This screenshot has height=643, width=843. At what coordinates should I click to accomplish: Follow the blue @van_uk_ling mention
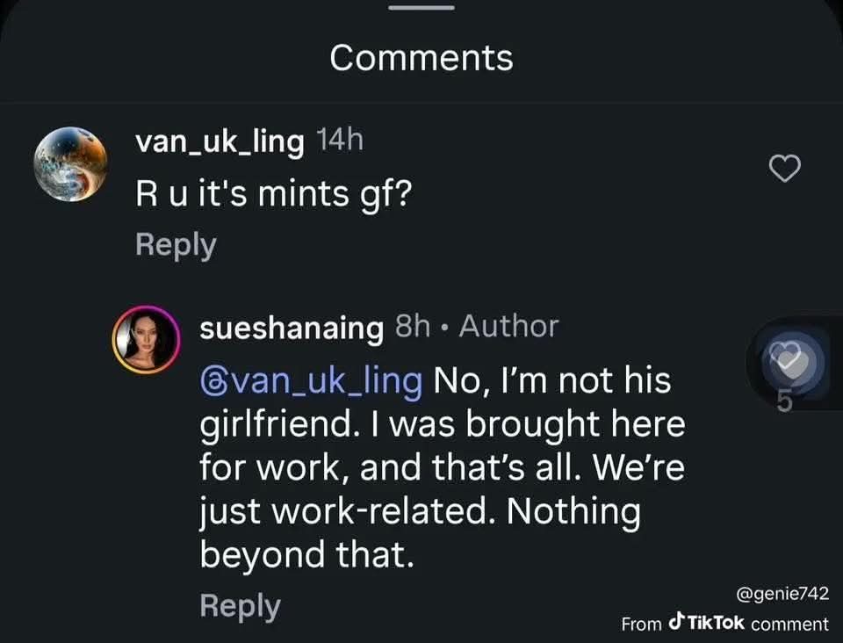pos(311,381)
